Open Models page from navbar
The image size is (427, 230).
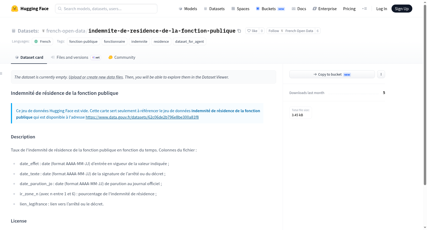188,9
